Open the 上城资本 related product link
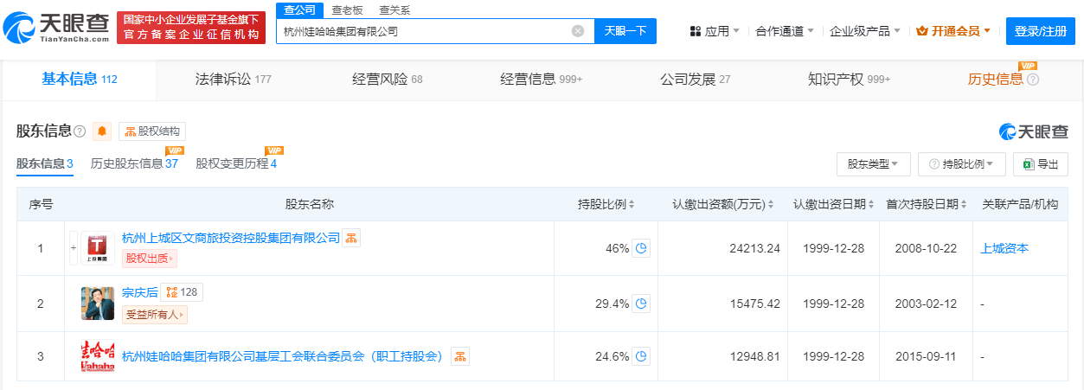The width and height of the screenshot is (1084, 390). tap(1004, 248)
